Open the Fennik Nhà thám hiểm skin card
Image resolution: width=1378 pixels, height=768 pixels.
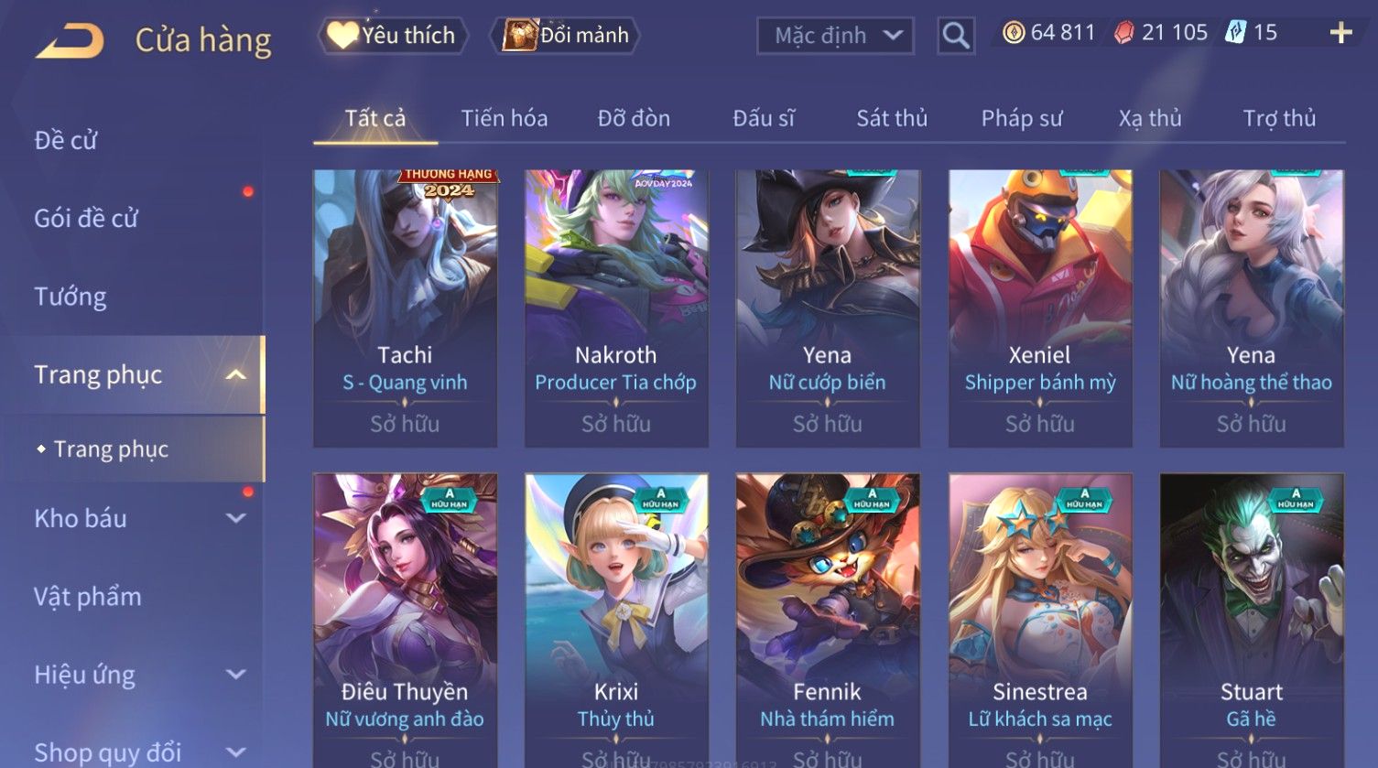click(x=828, y=620)
